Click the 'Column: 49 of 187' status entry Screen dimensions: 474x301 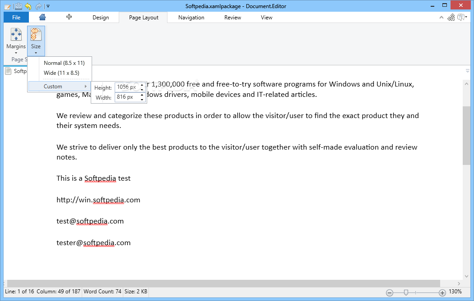click(x=58, y=292)
